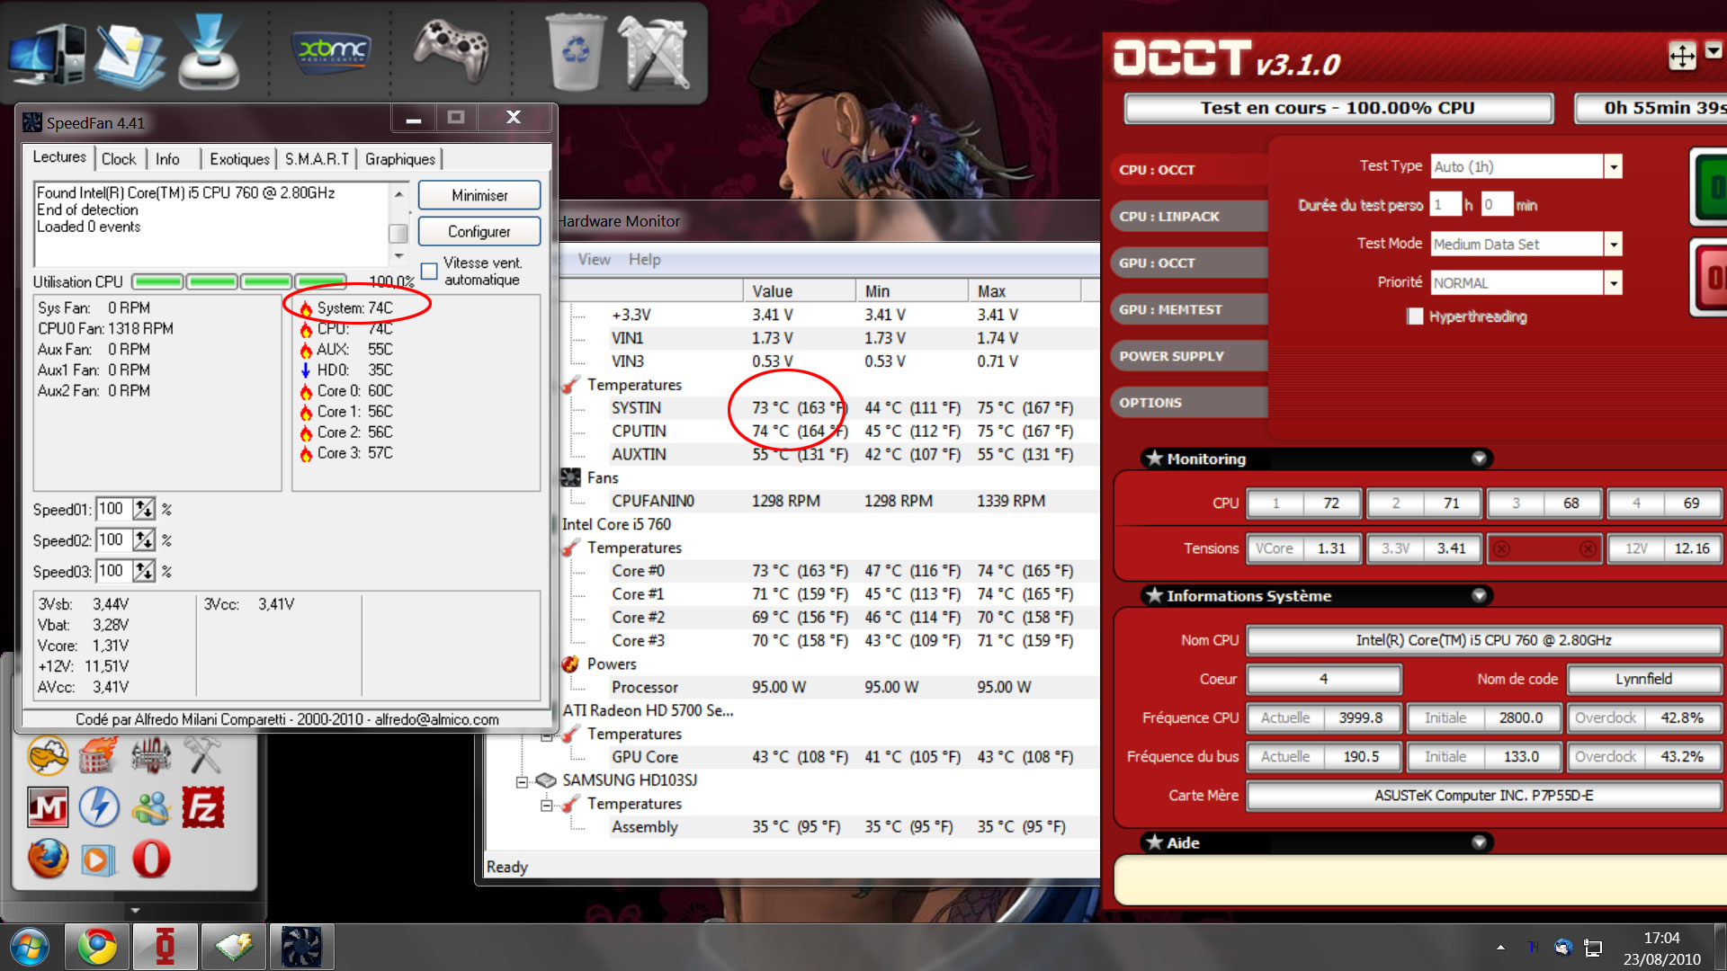Image resolution: width=1727 pixels, height=971 pixels.
Task: Open the wrench and hammer tools dock icon
Action: pos(655,52)
